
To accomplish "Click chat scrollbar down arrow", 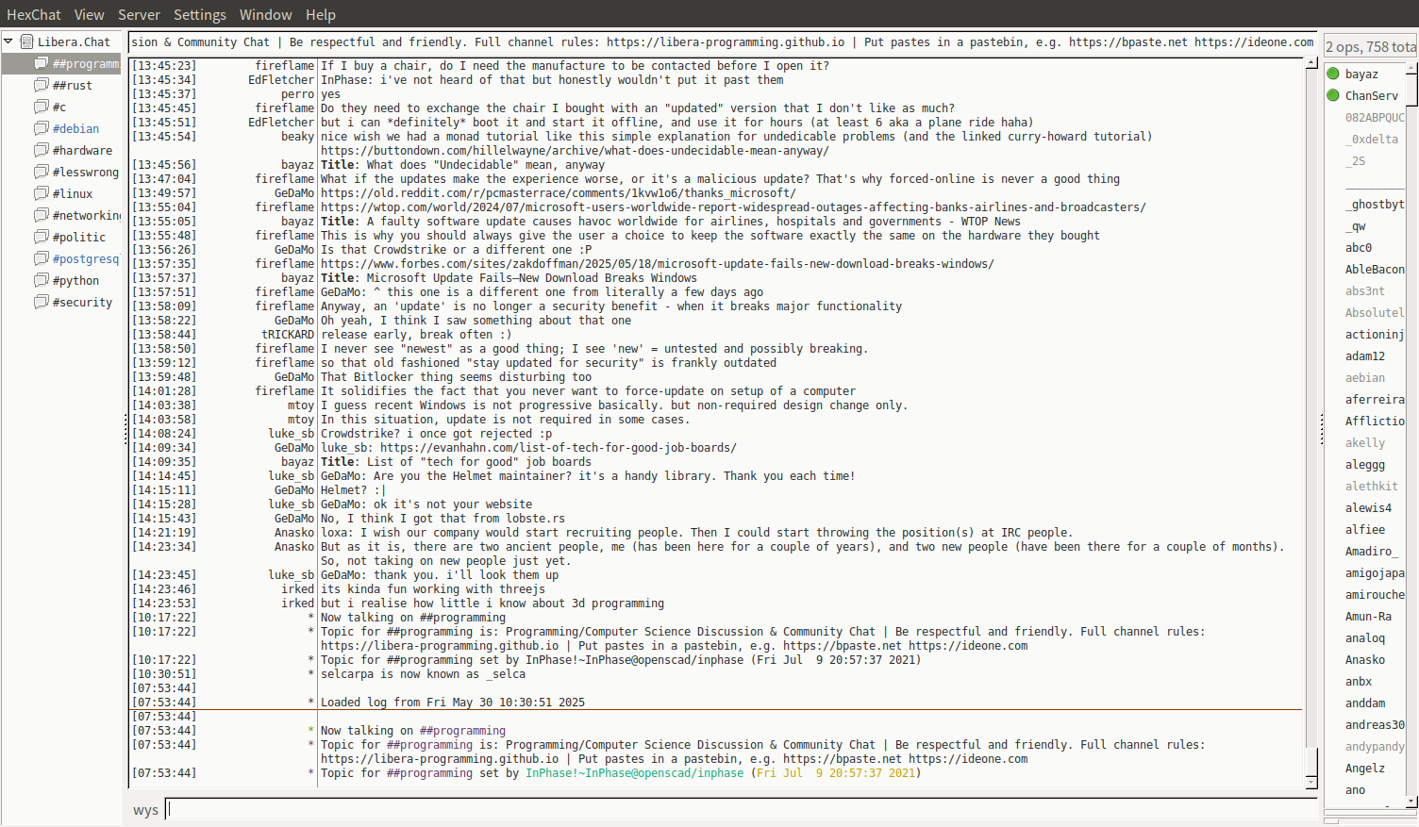I will tap(1311, 783).
